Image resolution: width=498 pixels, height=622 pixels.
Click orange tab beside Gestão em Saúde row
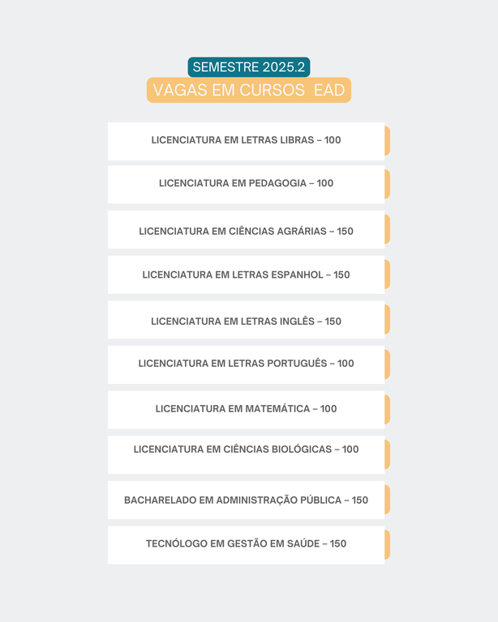(387, 545)
